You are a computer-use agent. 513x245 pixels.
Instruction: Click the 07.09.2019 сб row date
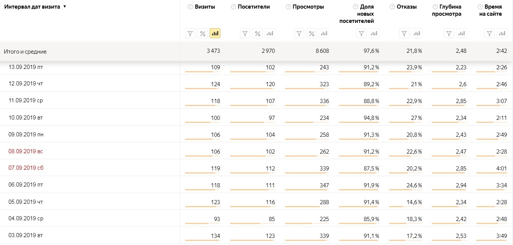pyautogui.click(x=26, y=168)
